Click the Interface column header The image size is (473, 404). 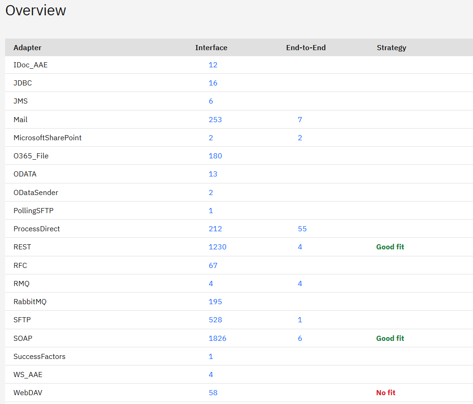(x=211, y=48)
